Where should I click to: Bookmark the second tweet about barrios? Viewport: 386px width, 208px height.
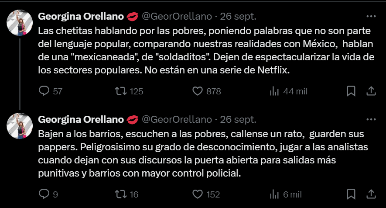(x=351, y=194)
